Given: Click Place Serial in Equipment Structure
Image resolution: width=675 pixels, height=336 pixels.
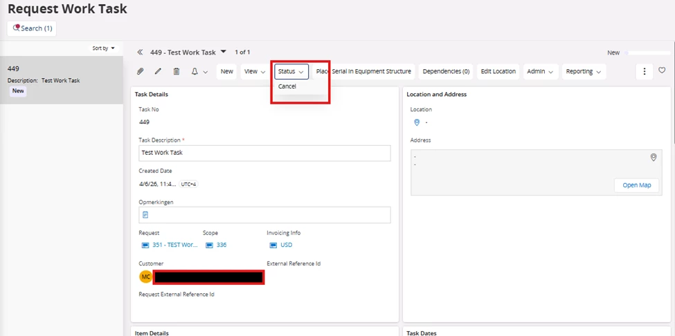Looking at the screenshot, I should pyautogui.click(x=363, y=71).
